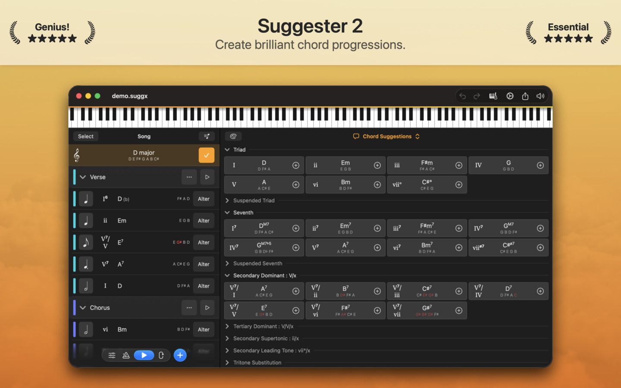Select the D7 V7/IV chord card

click(508, 291)
